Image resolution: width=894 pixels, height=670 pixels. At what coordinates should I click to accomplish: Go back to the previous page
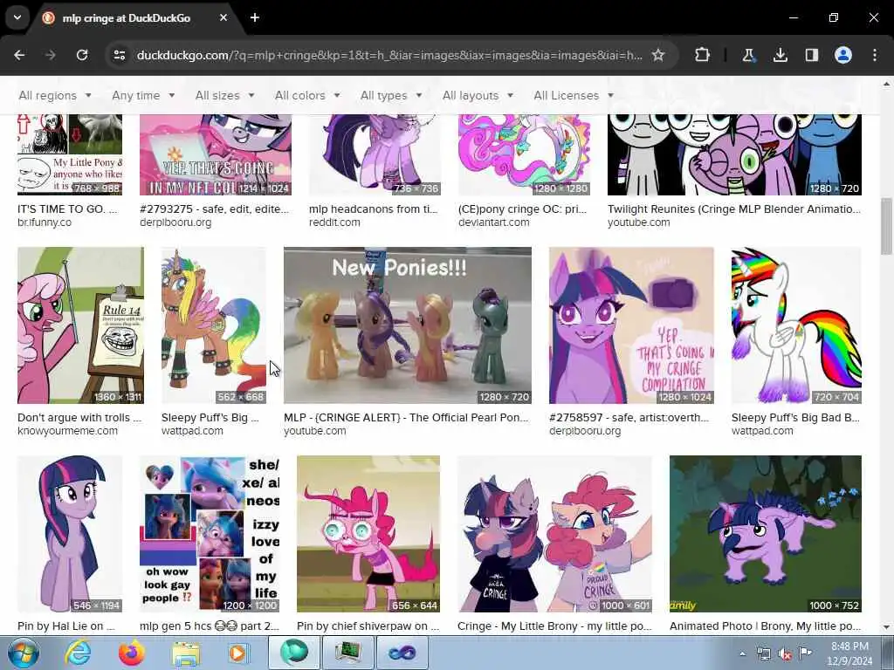(19, 55)
